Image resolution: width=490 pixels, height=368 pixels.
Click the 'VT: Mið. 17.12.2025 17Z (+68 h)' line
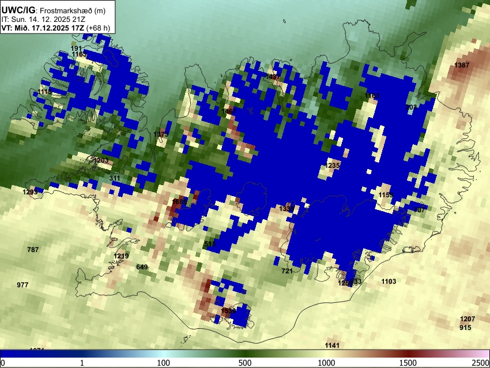tap(55, 28)
